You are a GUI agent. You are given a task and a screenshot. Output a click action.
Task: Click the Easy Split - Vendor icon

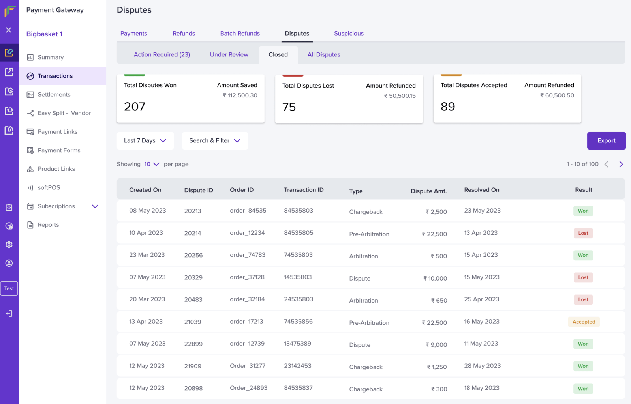pos(30,113)
